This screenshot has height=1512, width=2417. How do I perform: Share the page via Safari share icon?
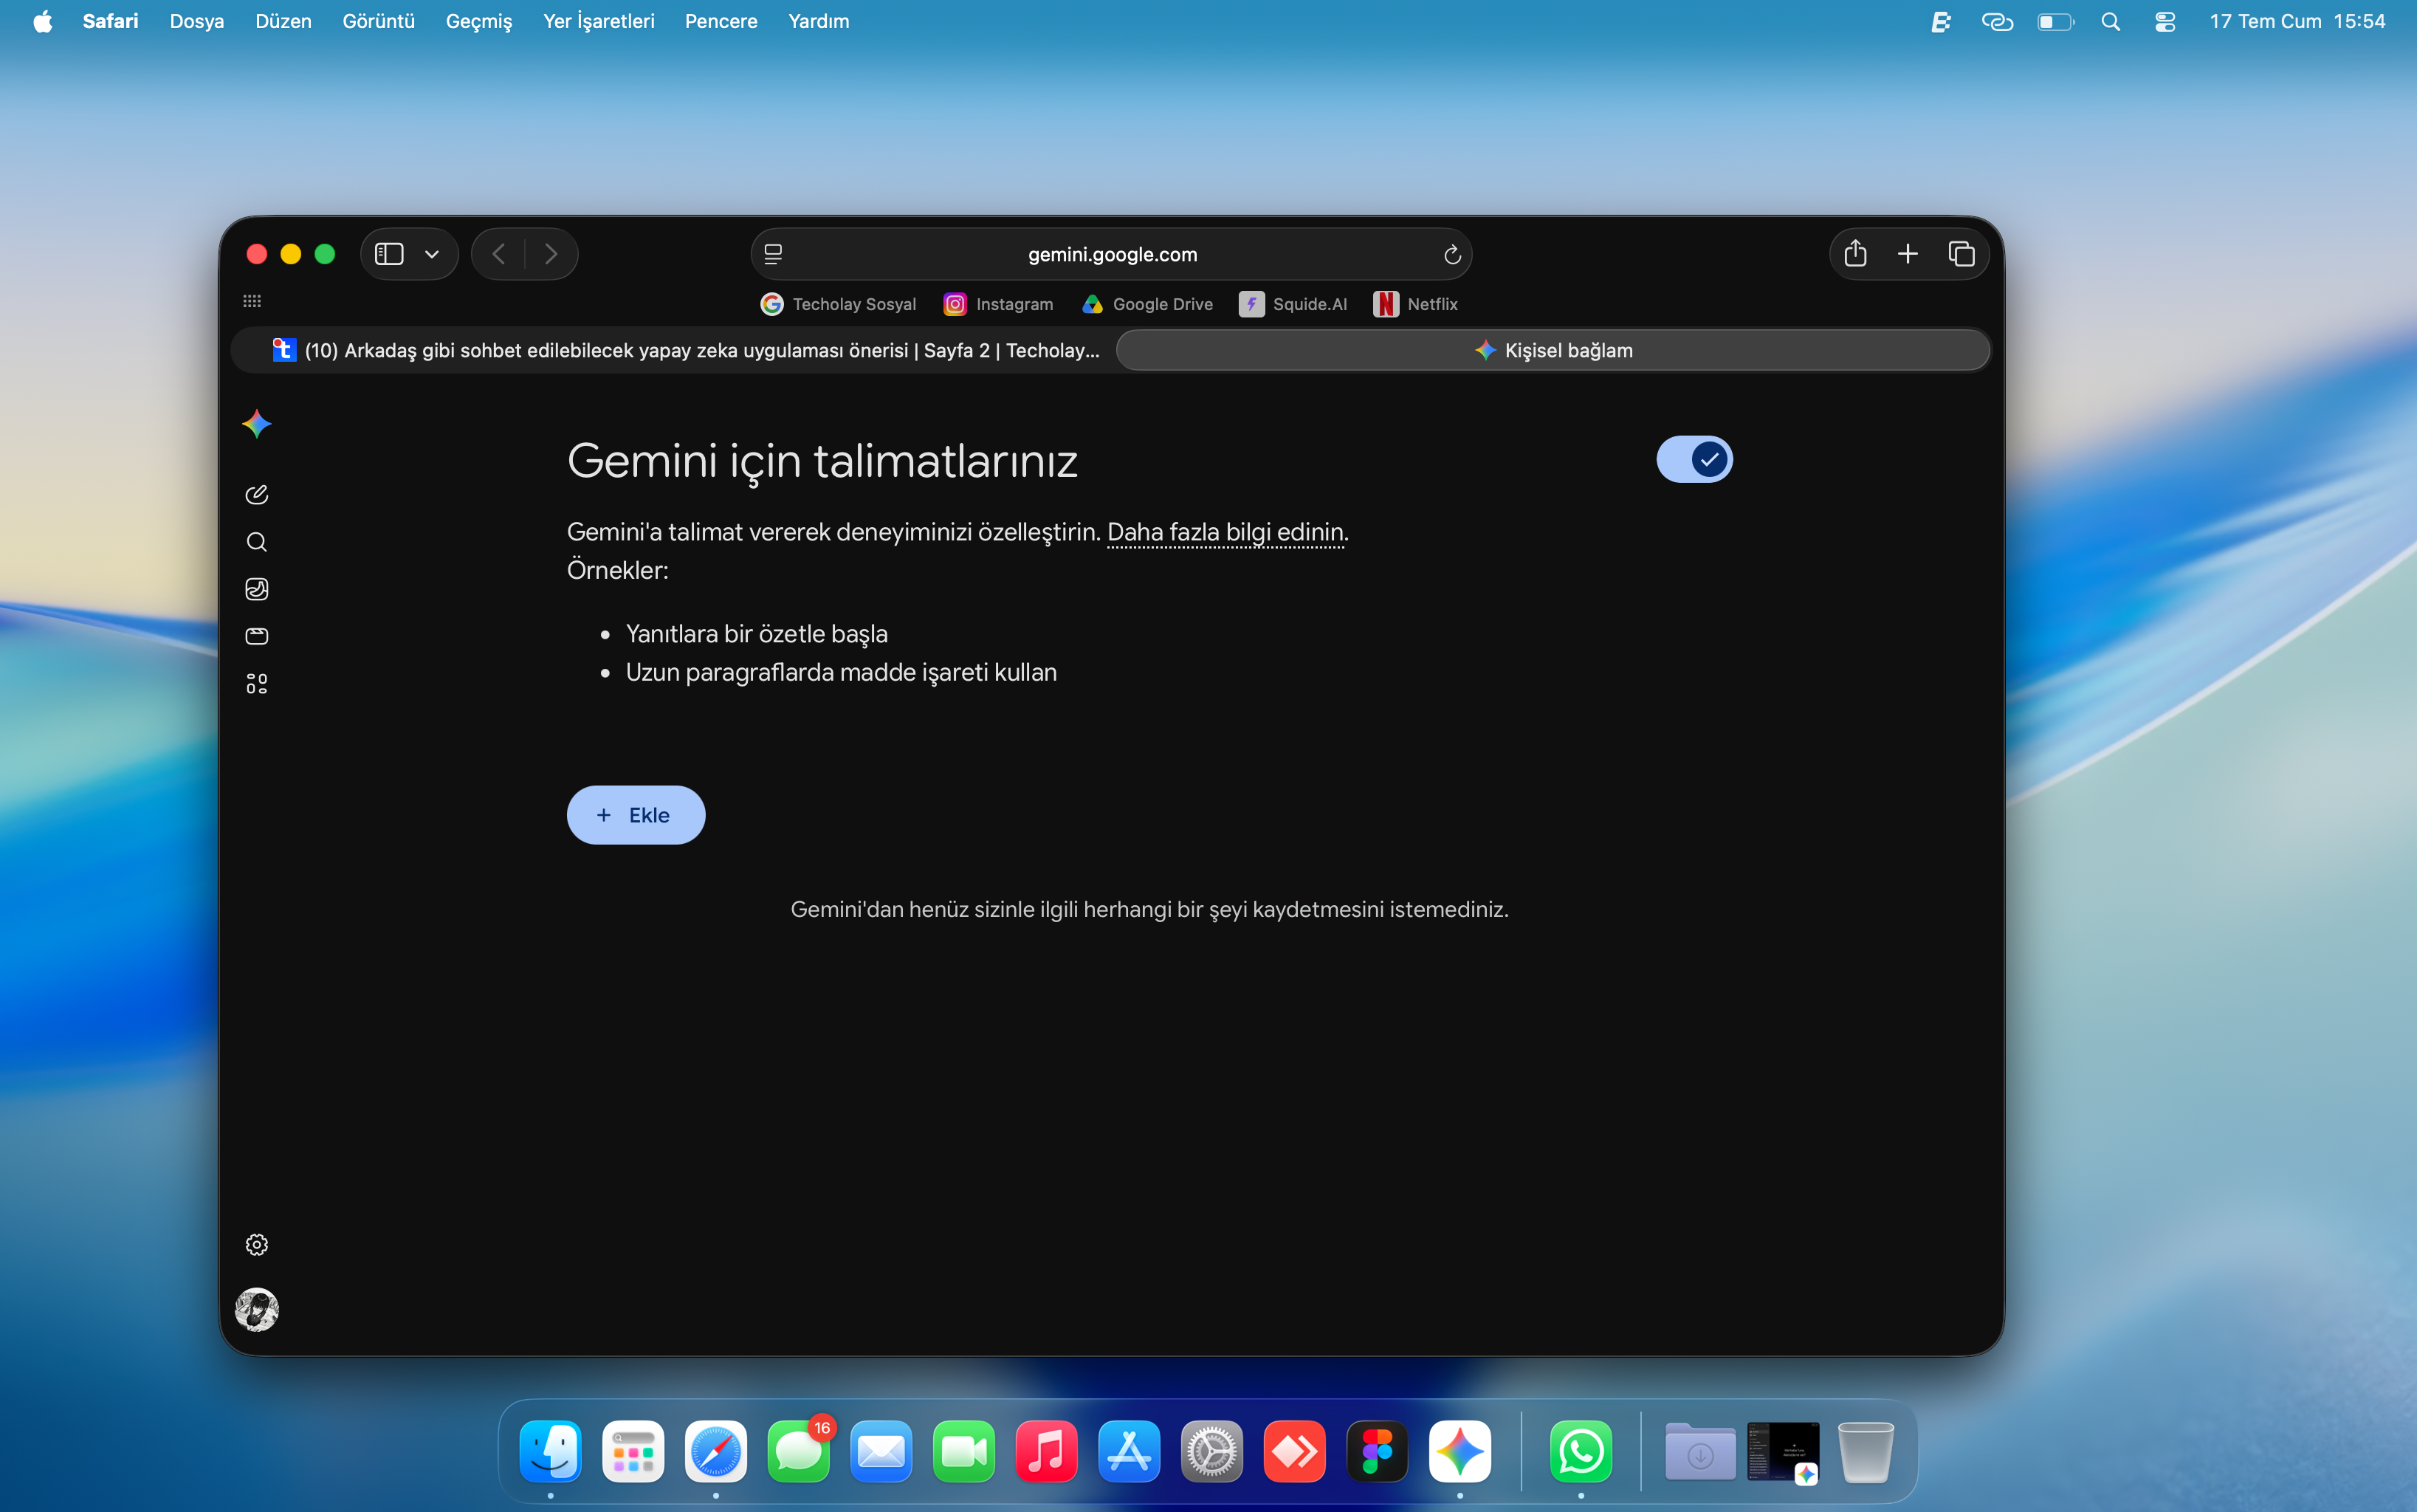1855,253
